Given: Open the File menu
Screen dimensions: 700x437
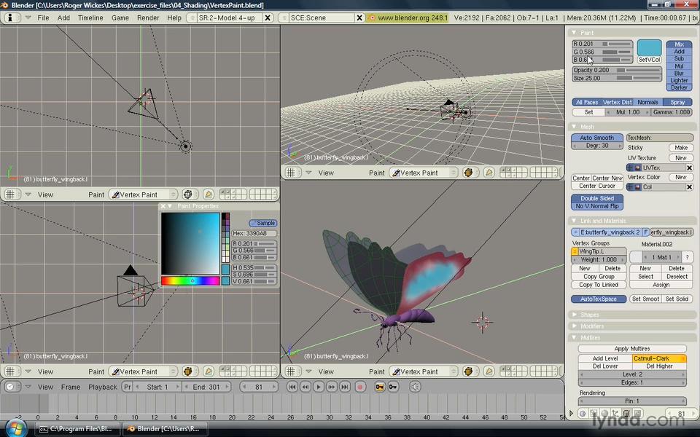Looking at the screenshot, I should [x=43, y=17].
